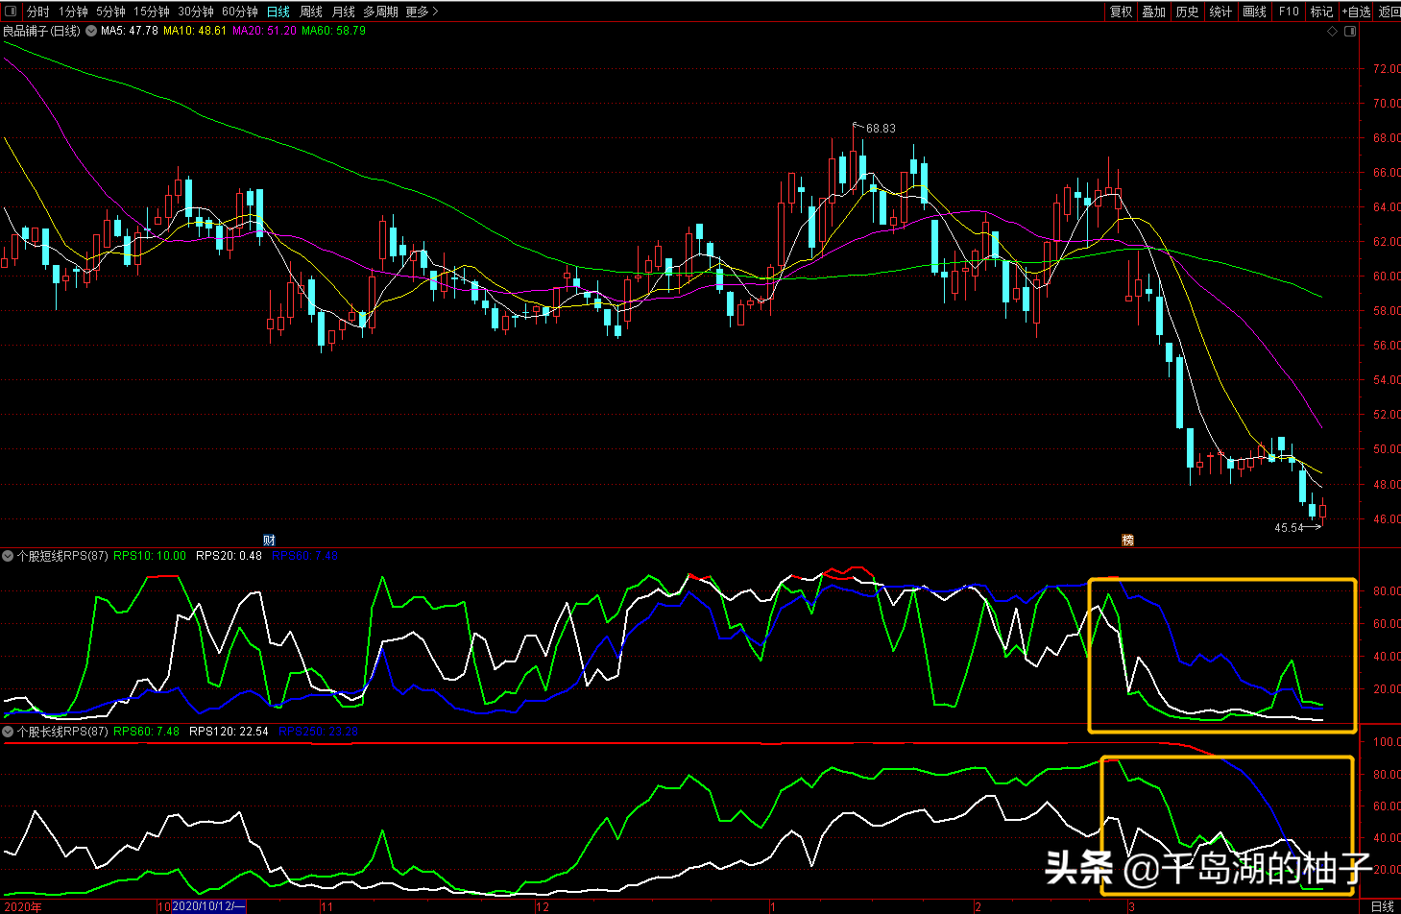This screenshot has height=914, width=1401.
Task: Click the 45.54 low price label
Action: (x=1289, y=528)
